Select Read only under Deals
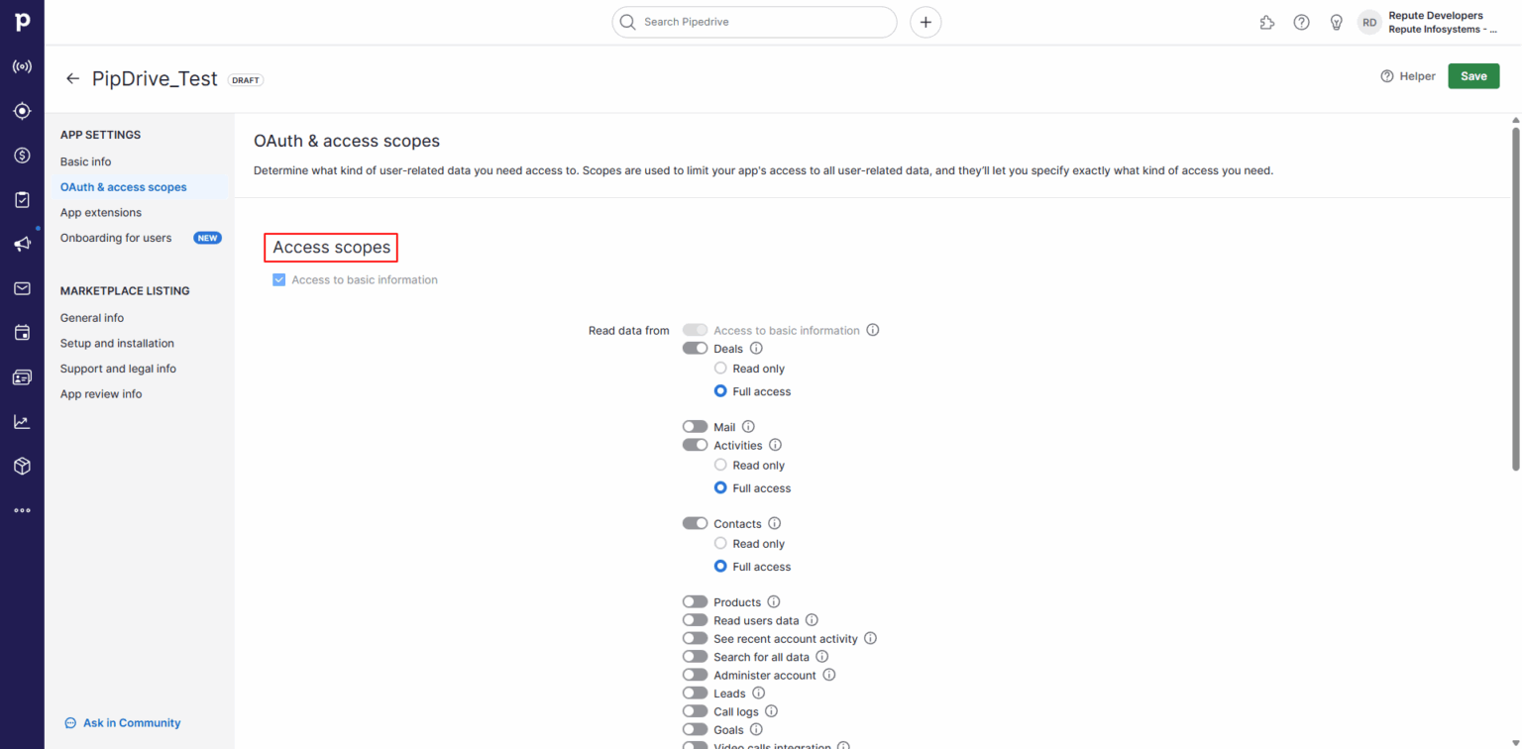Viewport: 1522px width, 749px height. (x=720, y=369)
